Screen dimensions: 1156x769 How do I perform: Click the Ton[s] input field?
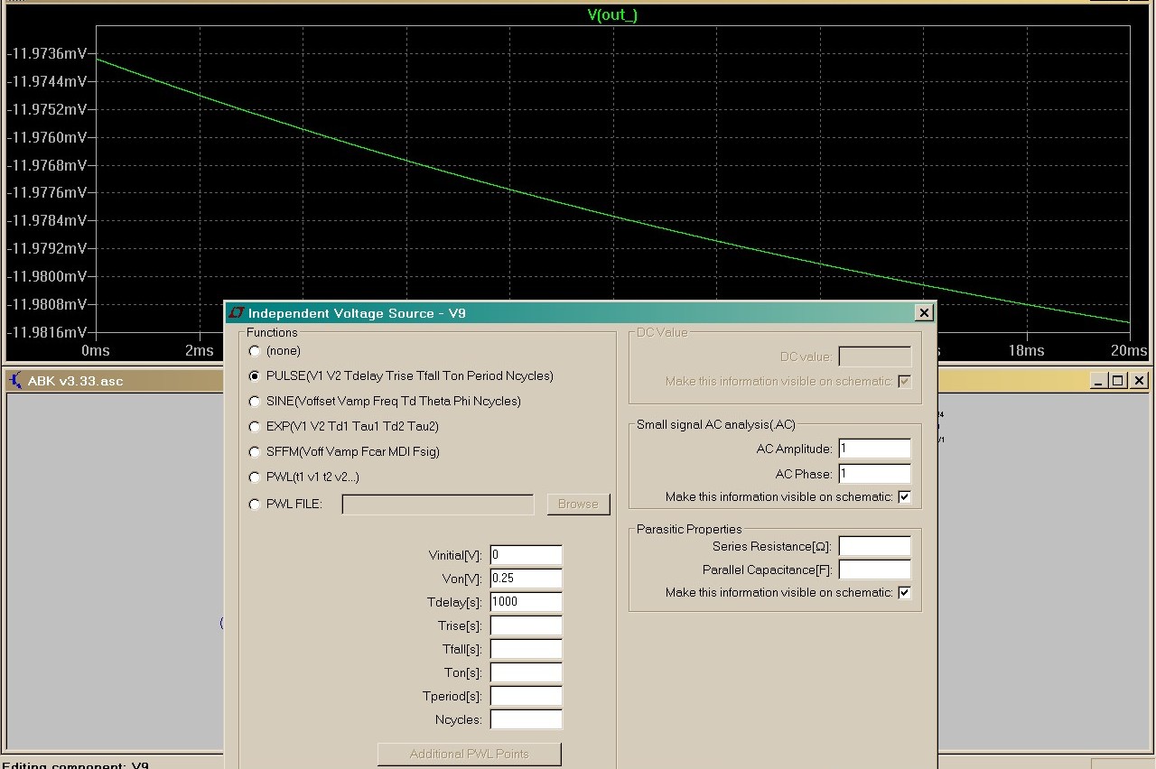(x=526, y=672)
